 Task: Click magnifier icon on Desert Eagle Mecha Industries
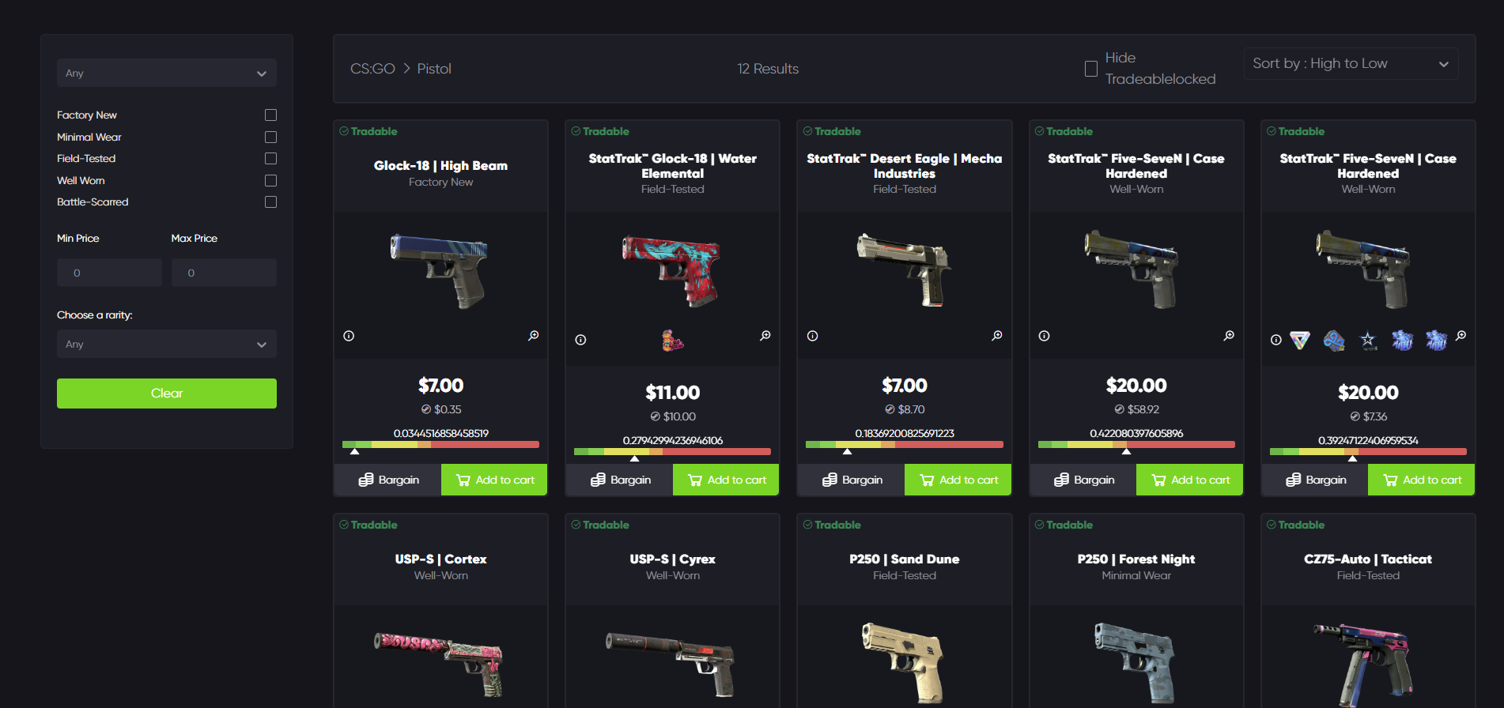997,336
